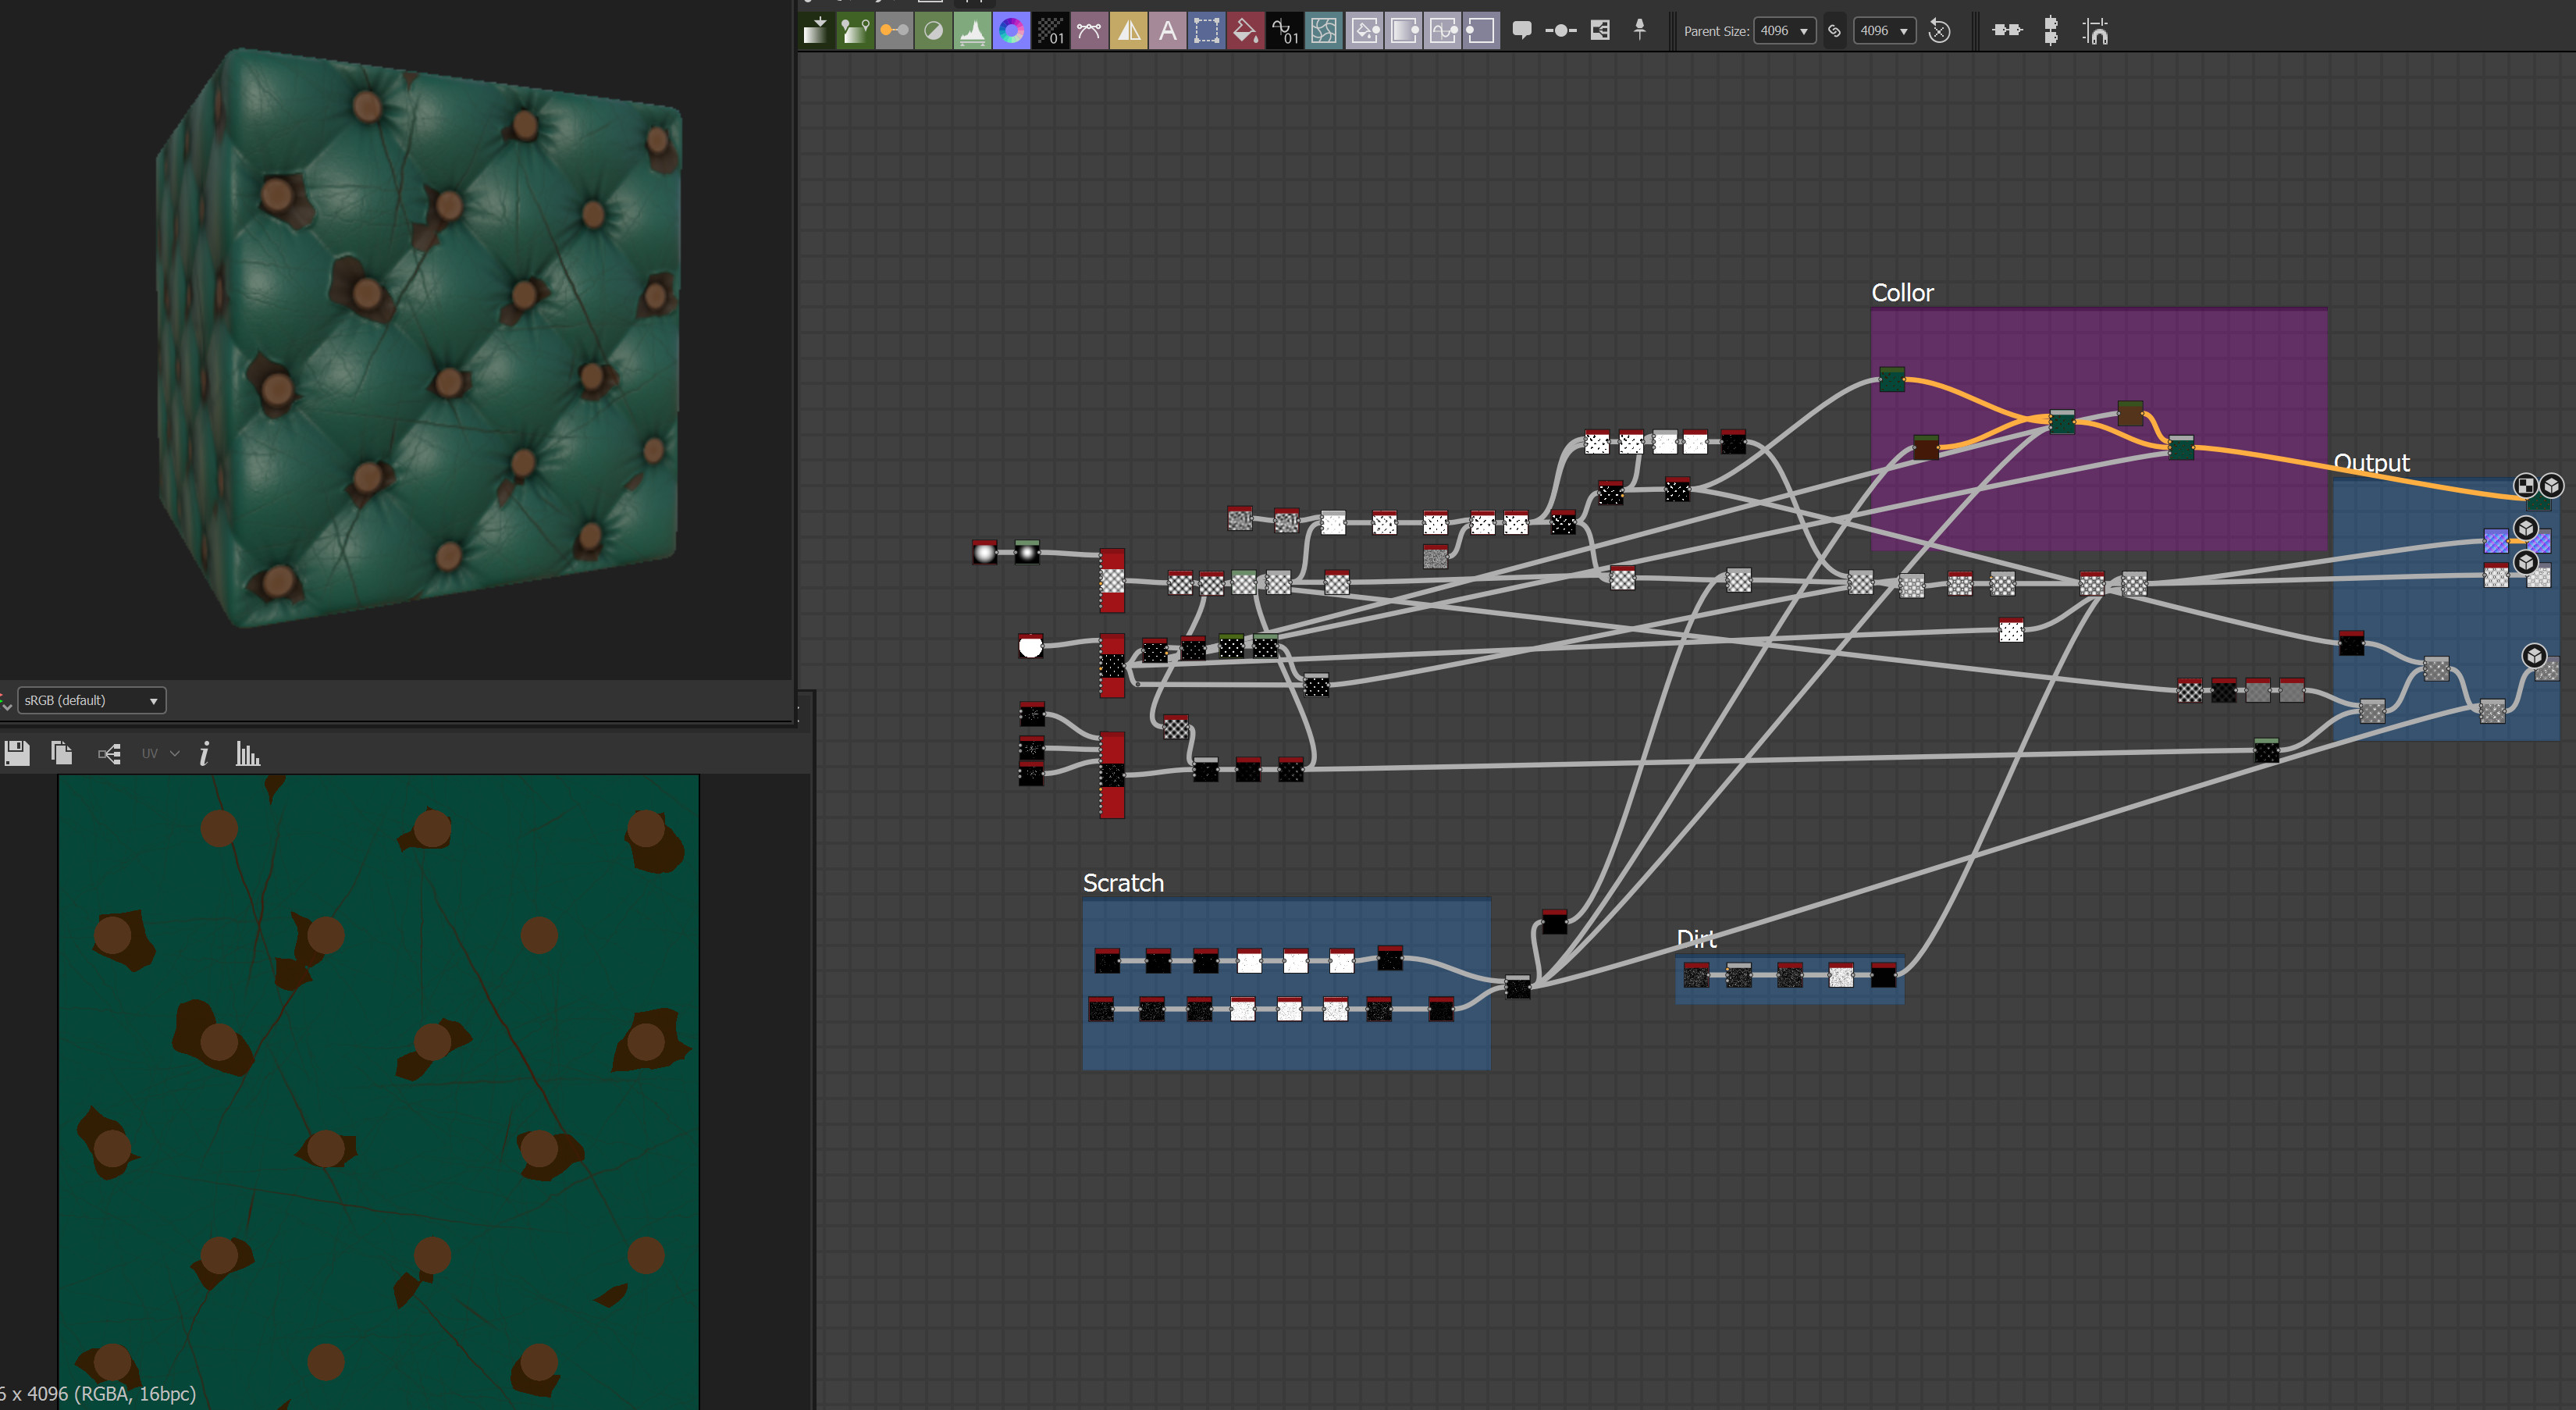Toggle the info display in 2D view
The image size is (2576, 1410).
tap(204, 754)
